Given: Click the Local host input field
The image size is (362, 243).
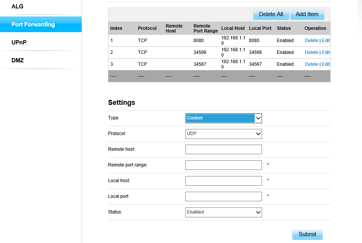Looking at the screenshot, I should pos(223,181).
